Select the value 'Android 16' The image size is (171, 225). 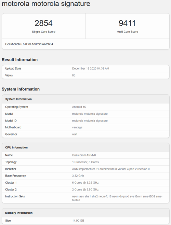[79, 107]
